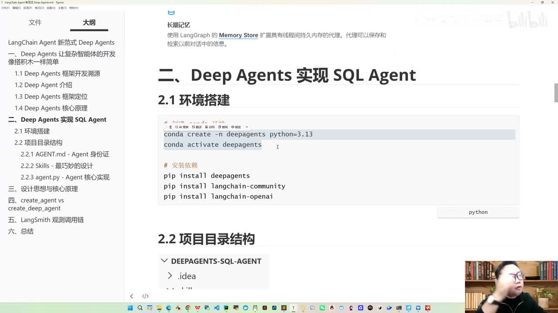
Task: Switch to the 大纲 outline tab
Action: 89,23
